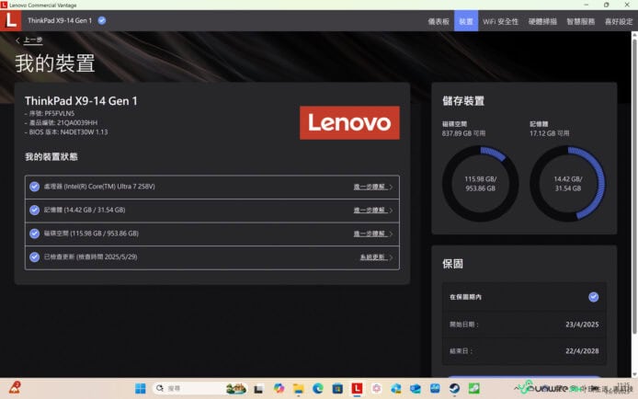638x399 pixels.
Task: Click the product number 21QA0039HH text
Action: [63, 123]
